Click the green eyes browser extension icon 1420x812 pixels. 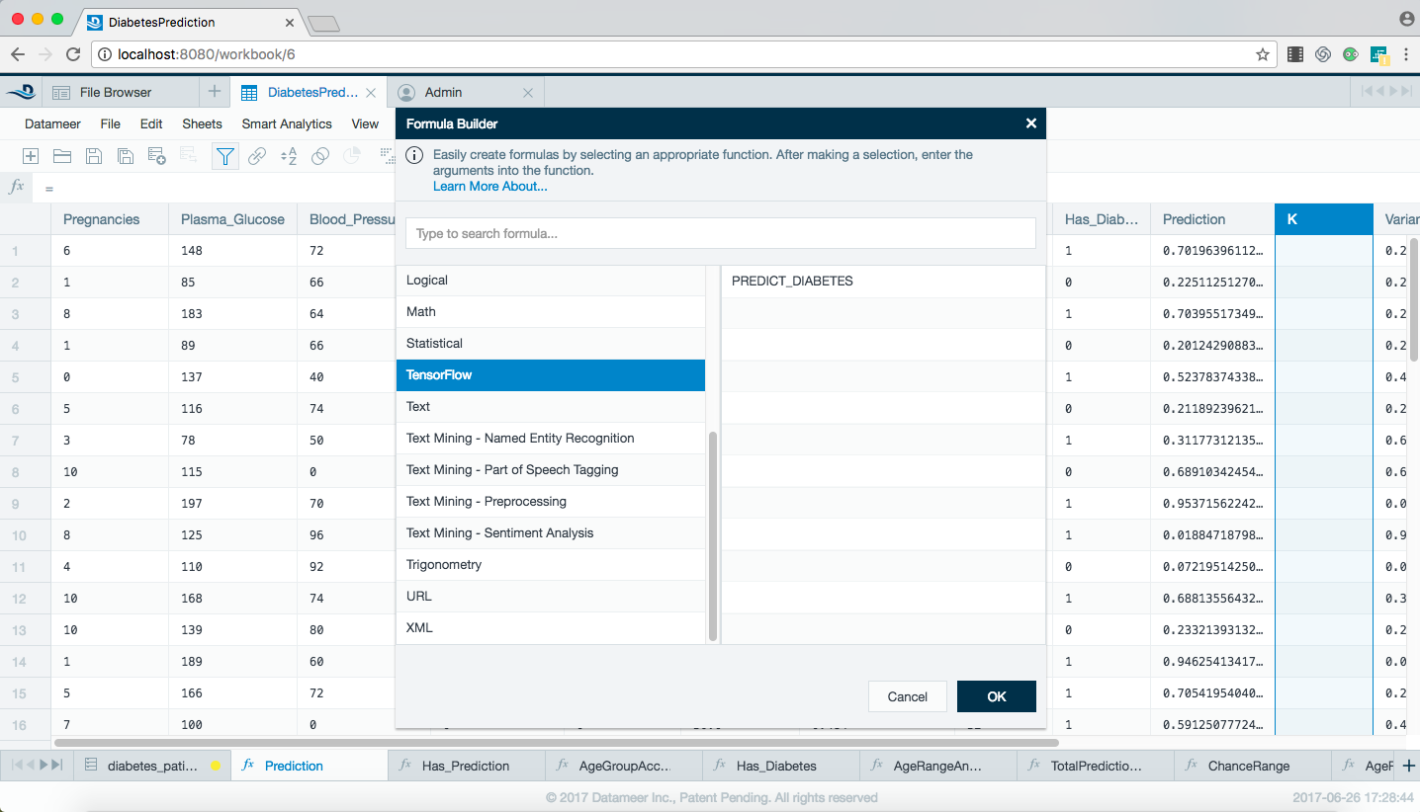1350,54
